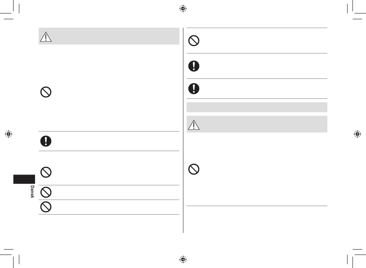Click the registration crosshair at bottom center
The height and width of the screenshot is (268, 366).
(183, 259)
